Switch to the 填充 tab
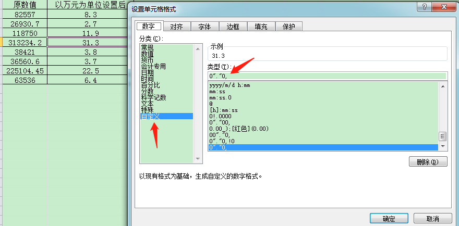Image resolution: width=459 pixels, height=226 pixels. [261, 27]
